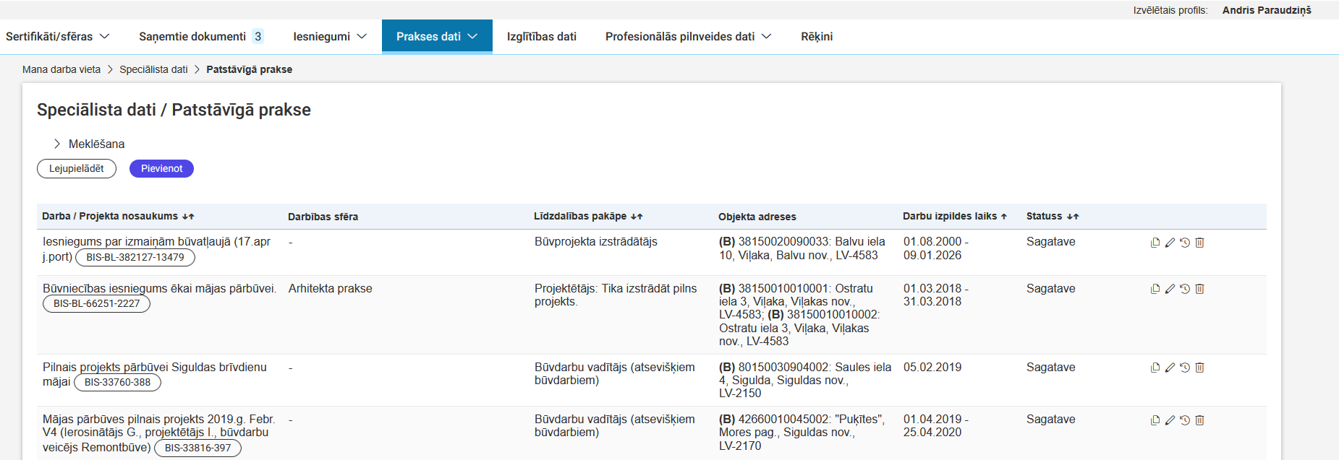Copy the Pukītes Mores pag. record

(1155, 420)
